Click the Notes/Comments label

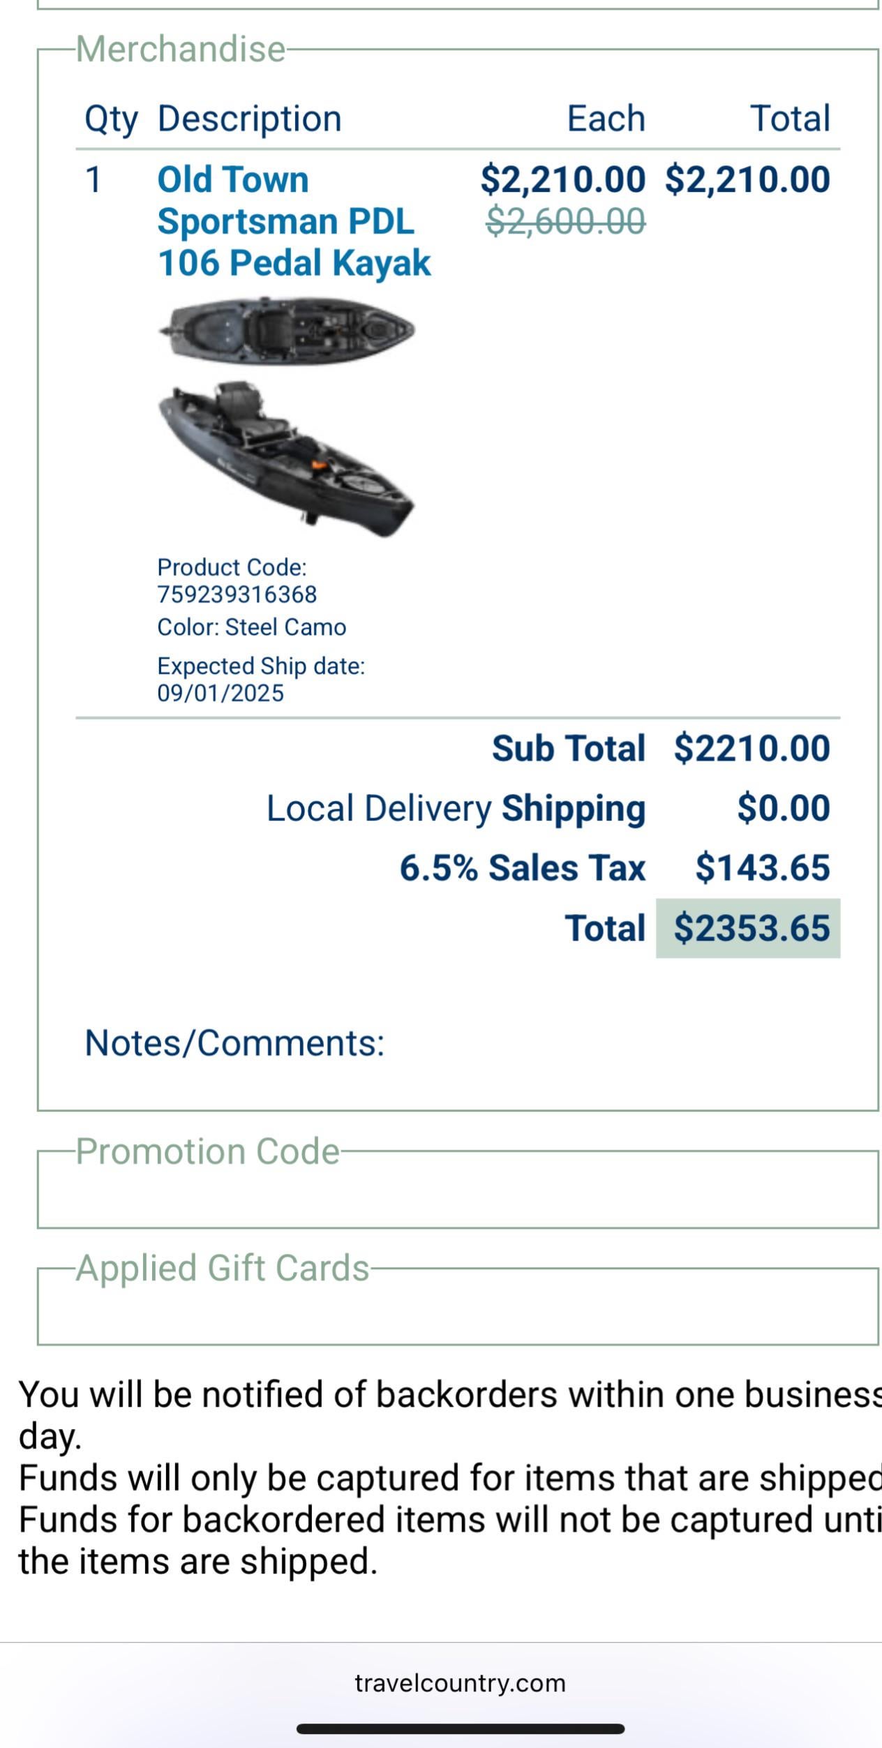234,1043
